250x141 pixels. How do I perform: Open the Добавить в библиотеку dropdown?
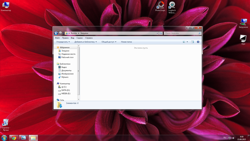pos(85,42)
